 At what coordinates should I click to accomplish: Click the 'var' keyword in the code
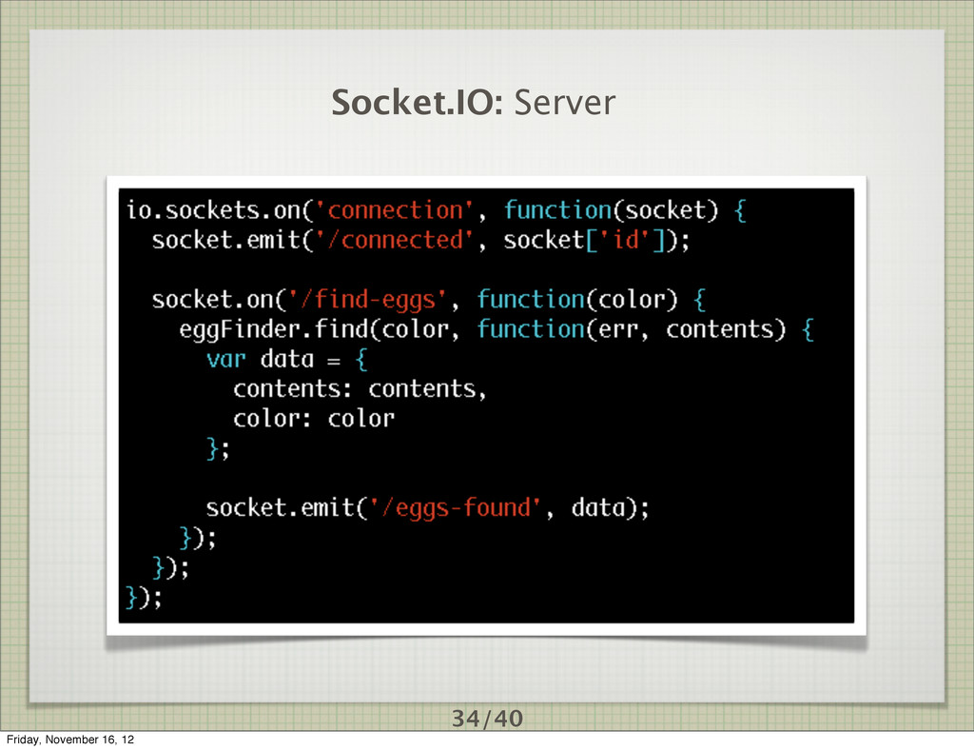(226, 360)
